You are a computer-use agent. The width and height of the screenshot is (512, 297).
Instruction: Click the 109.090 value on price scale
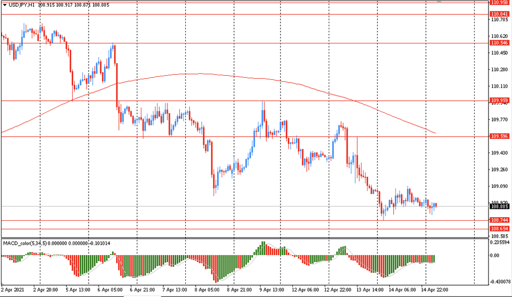[x=500, y=186]
